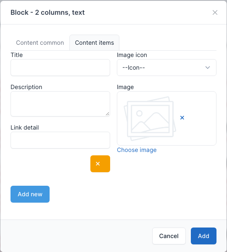Remove the image with the blue X icon
The width and height of the screenshot is (227, 252).
coord(182,118)
